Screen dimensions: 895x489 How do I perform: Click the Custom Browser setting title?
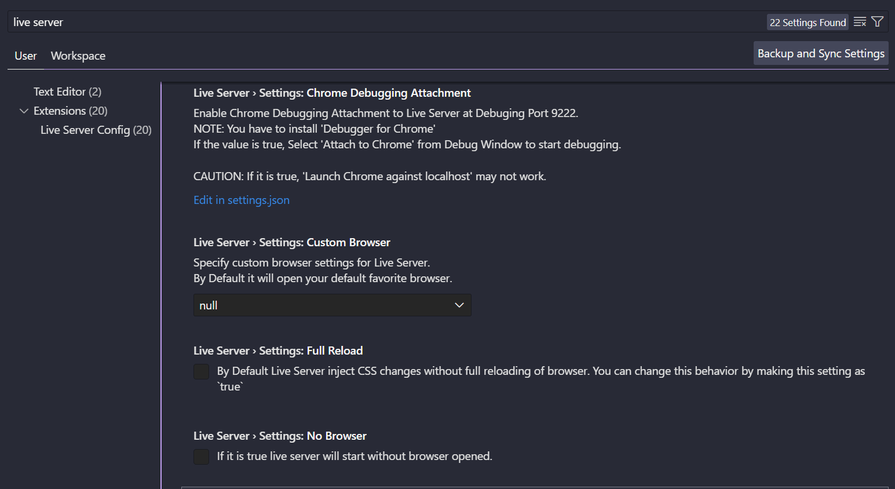click(292, 242)
